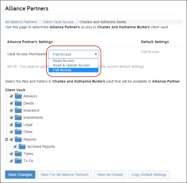Click the Insurance folder icon

18,110
